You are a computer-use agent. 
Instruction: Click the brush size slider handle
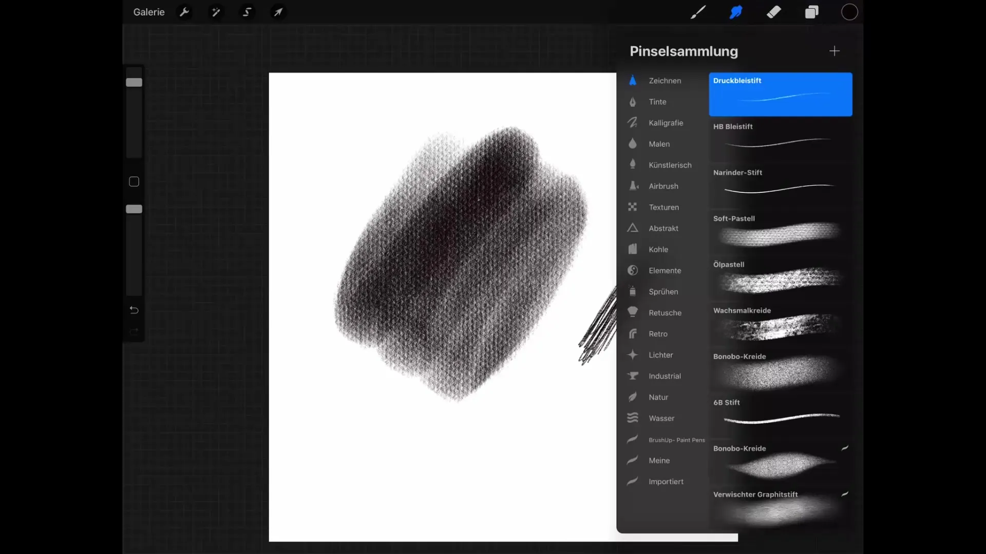134,82
